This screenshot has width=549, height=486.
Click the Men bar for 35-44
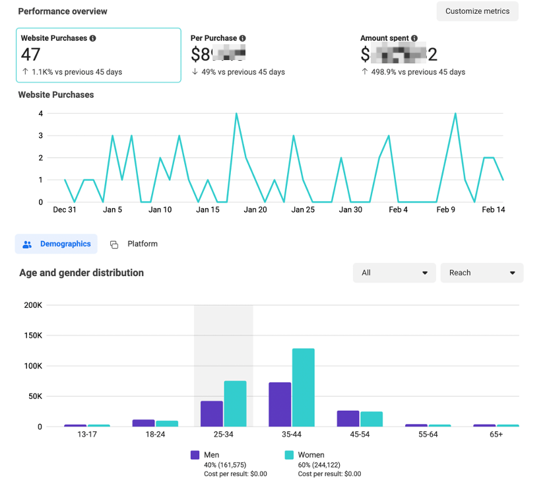coord(280,404)
